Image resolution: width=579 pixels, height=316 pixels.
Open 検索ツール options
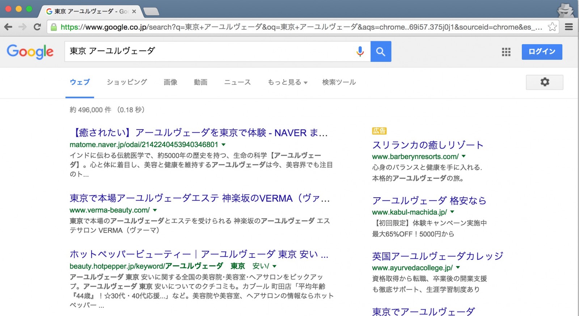click(339, 82)
